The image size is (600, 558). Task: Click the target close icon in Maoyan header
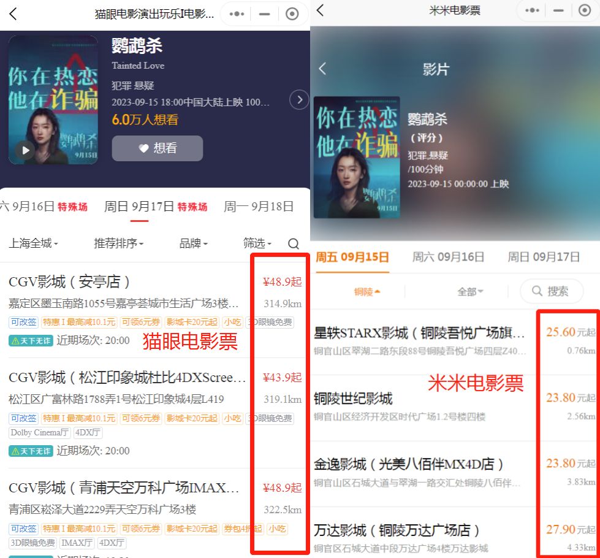(292, 14)
